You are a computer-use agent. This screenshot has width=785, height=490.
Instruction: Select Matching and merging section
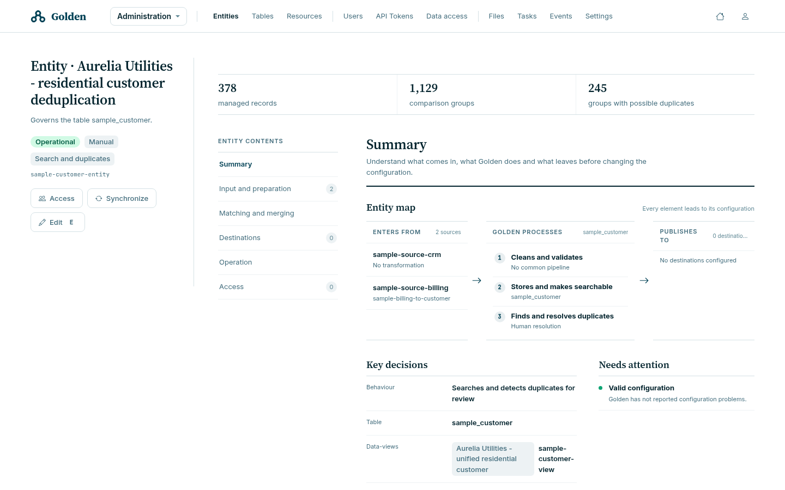pos(278,213)
